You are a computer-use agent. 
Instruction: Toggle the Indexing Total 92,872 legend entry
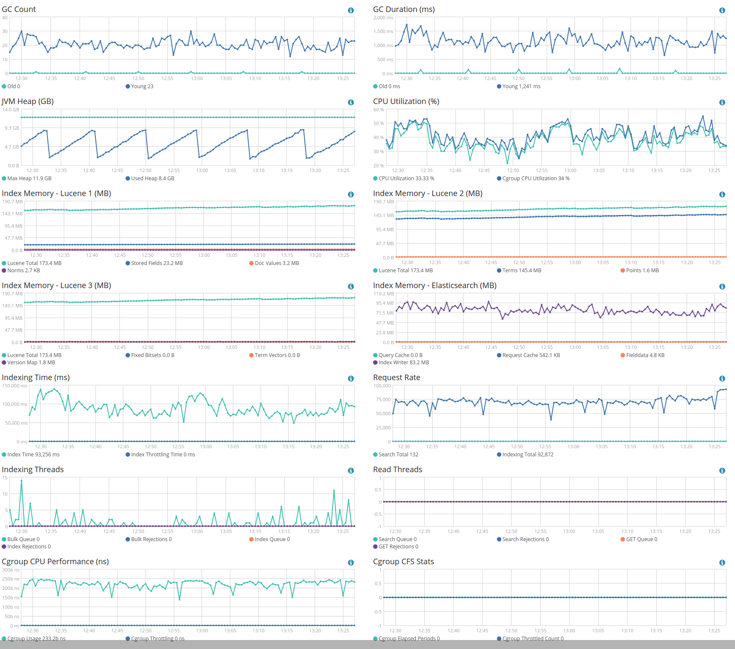525,455
